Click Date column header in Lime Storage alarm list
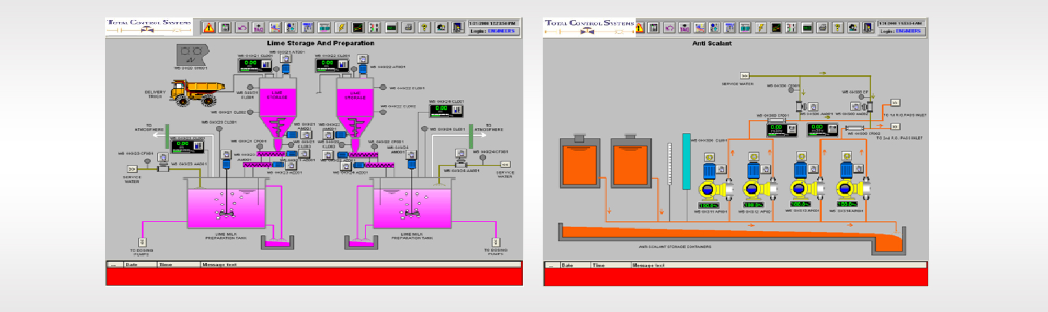 point(132,265)
